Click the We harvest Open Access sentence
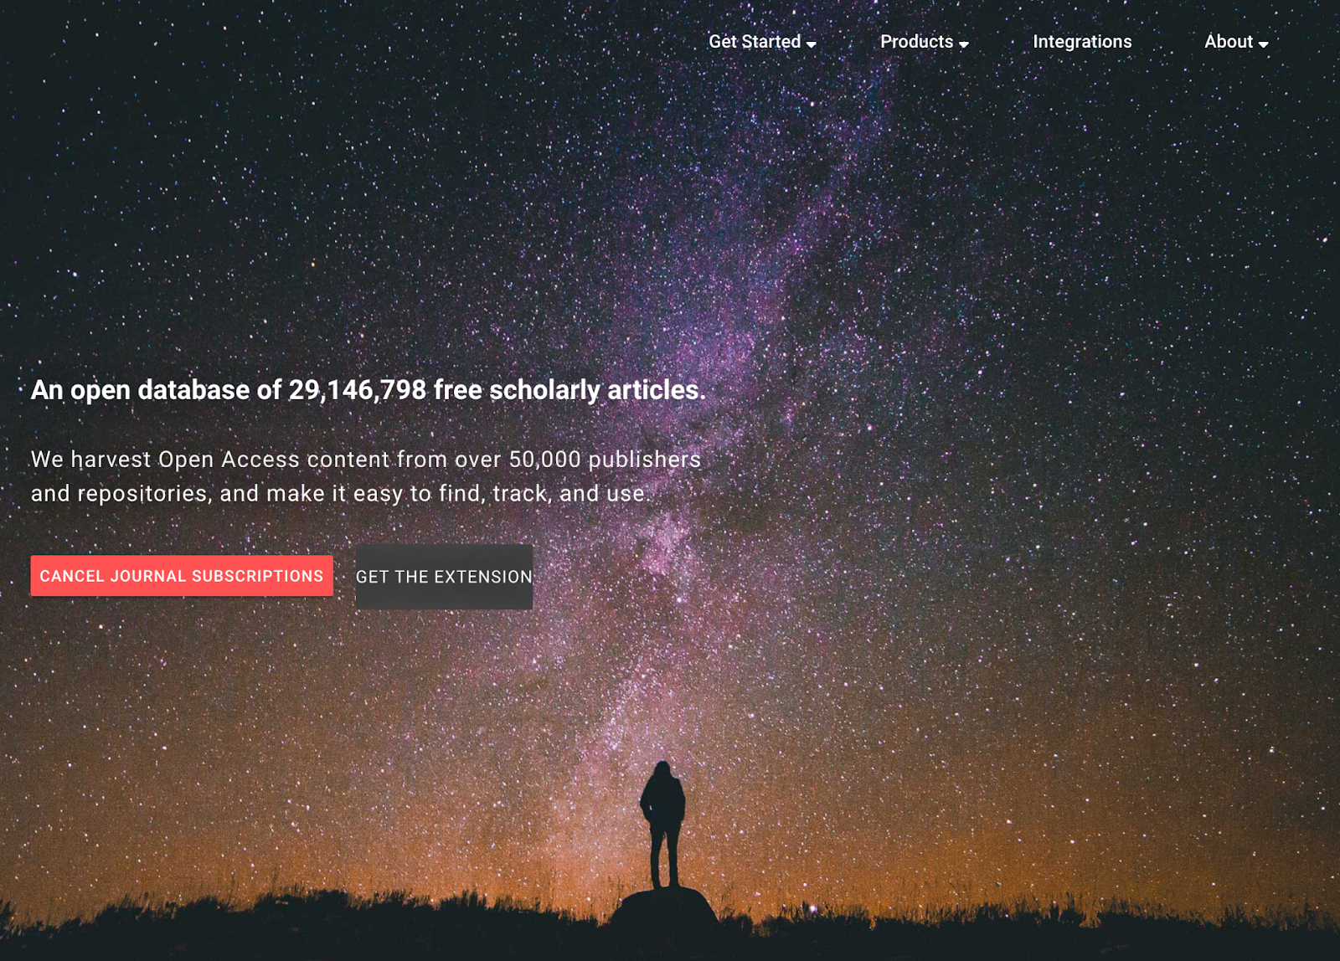 tap(366, 476)
